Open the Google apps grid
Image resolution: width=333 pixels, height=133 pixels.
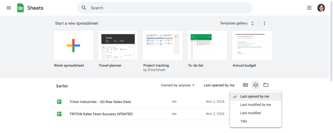(x=309, y=8)
